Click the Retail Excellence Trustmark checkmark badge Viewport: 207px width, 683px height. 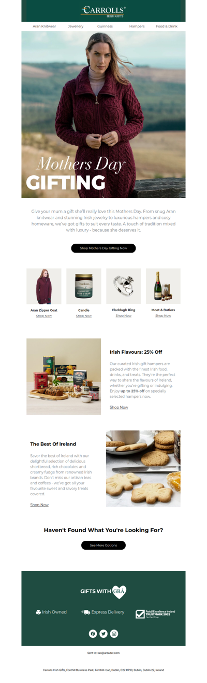(x=140, y=614)
